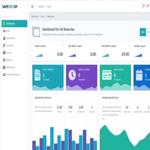Expand the Accounts menu chevron
Screen dimensions: 150x150
pos(26,45)
